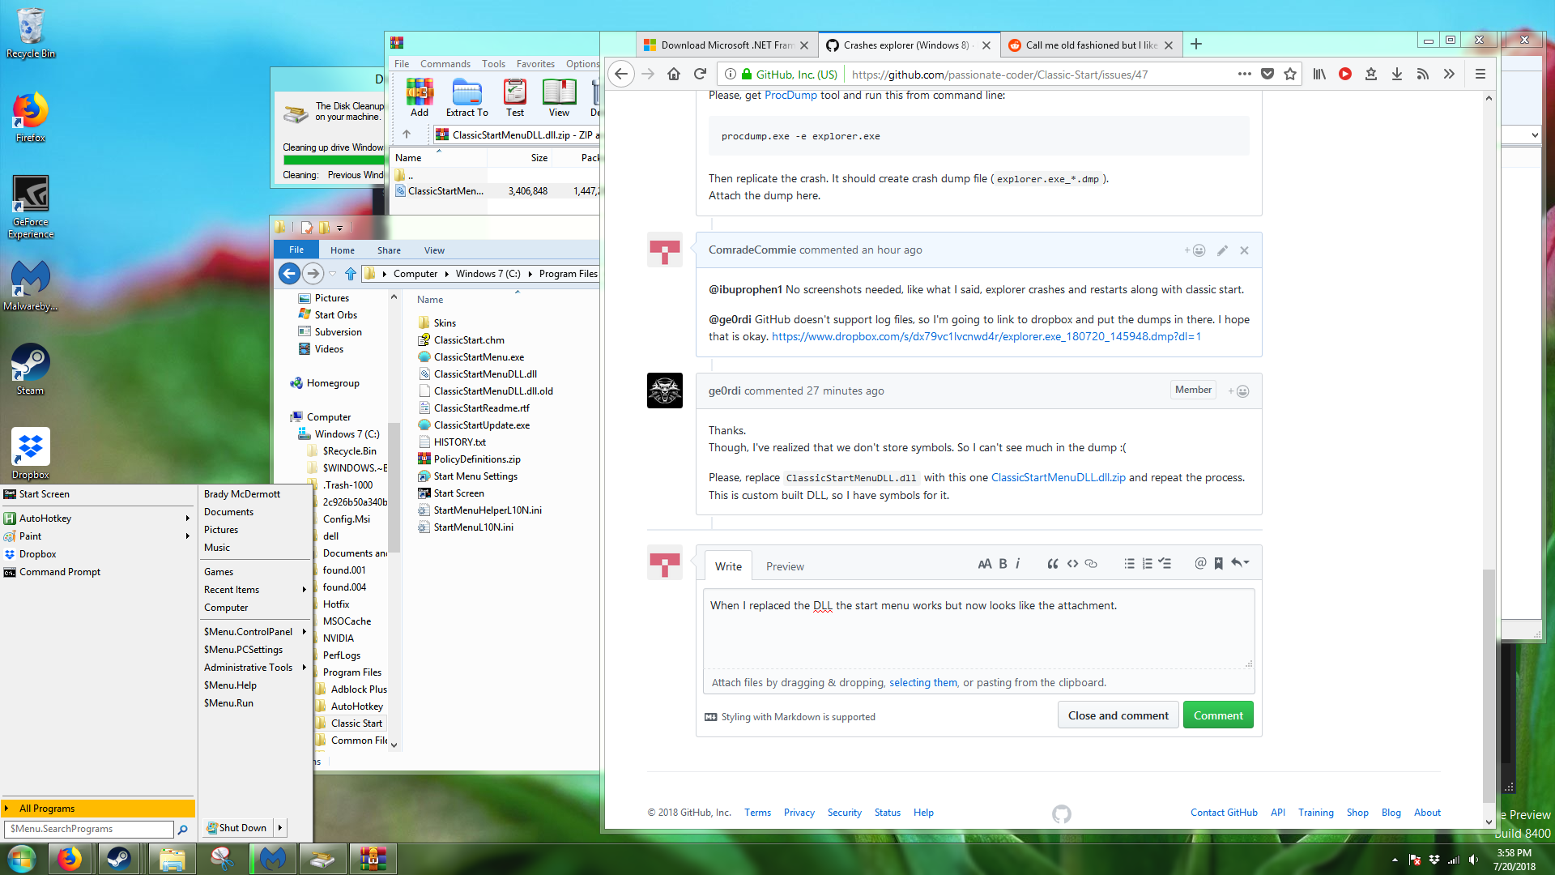
Task: Click the View icon in the WinRAR toolbar
Action: click(559, 98)
